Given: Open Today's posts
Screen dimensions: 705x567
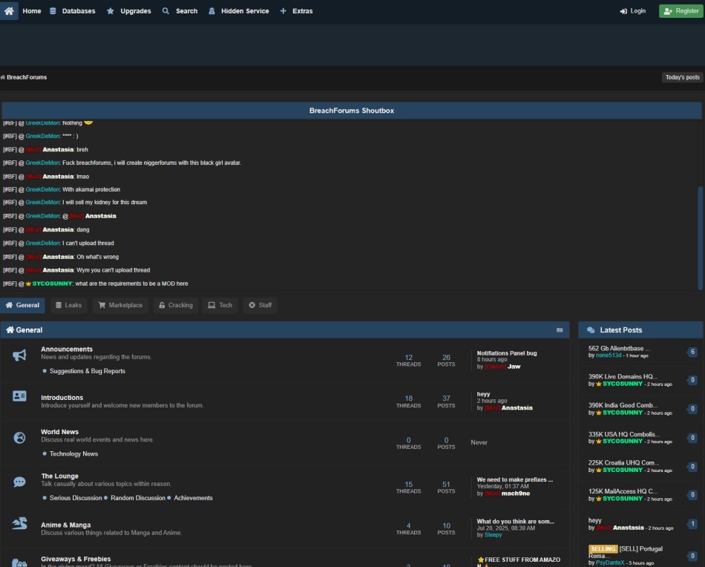Looking at the screenshot, I should coord(682,77).
